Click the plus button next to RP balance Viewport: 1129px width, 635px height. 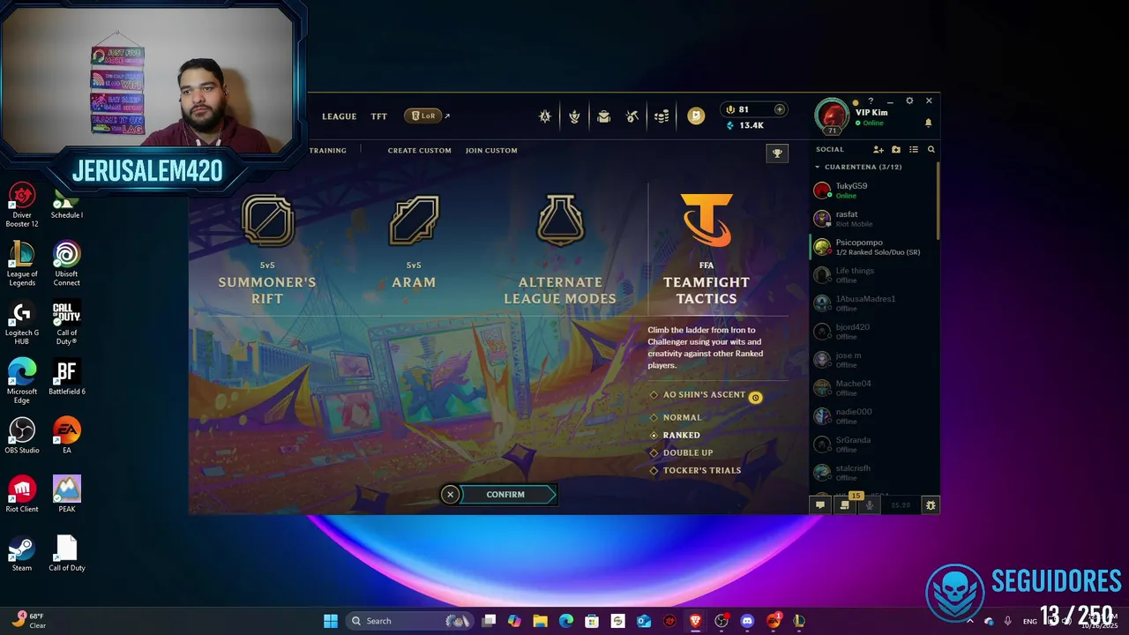(779, 109)
